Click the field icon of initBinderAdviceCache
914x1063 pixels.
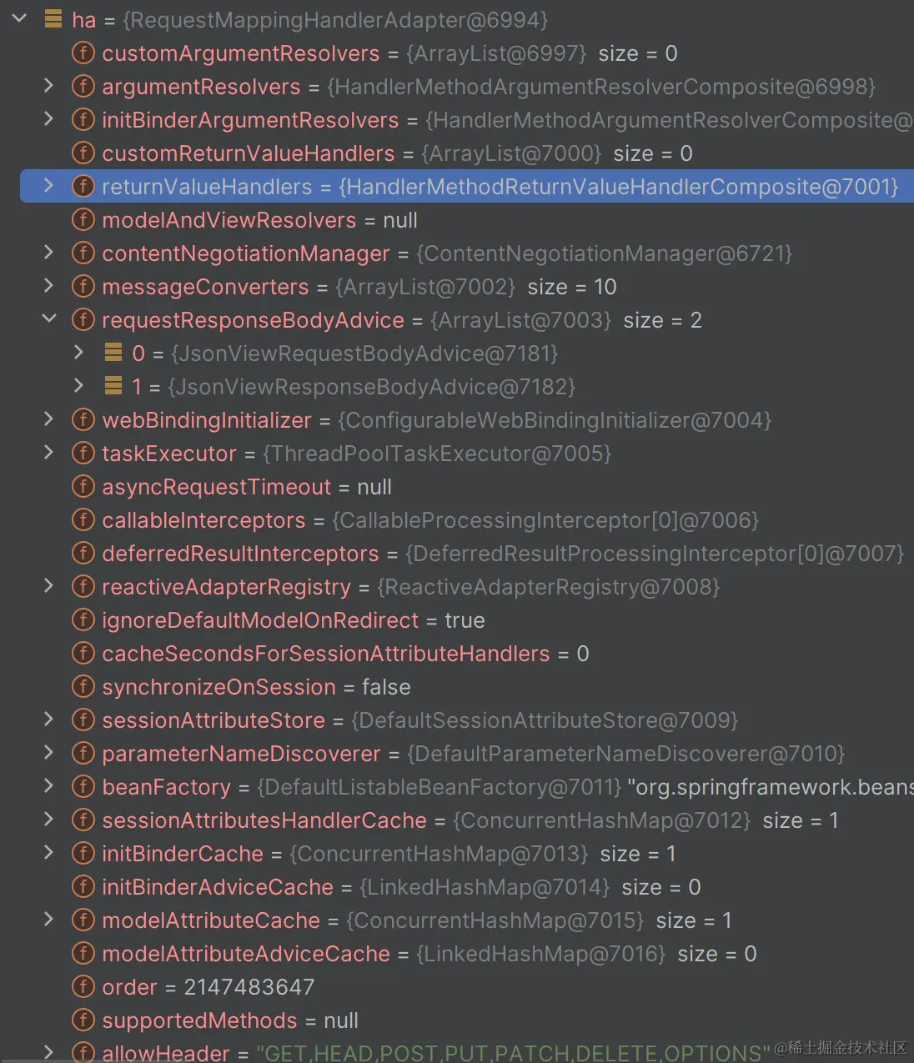point(83,887)
